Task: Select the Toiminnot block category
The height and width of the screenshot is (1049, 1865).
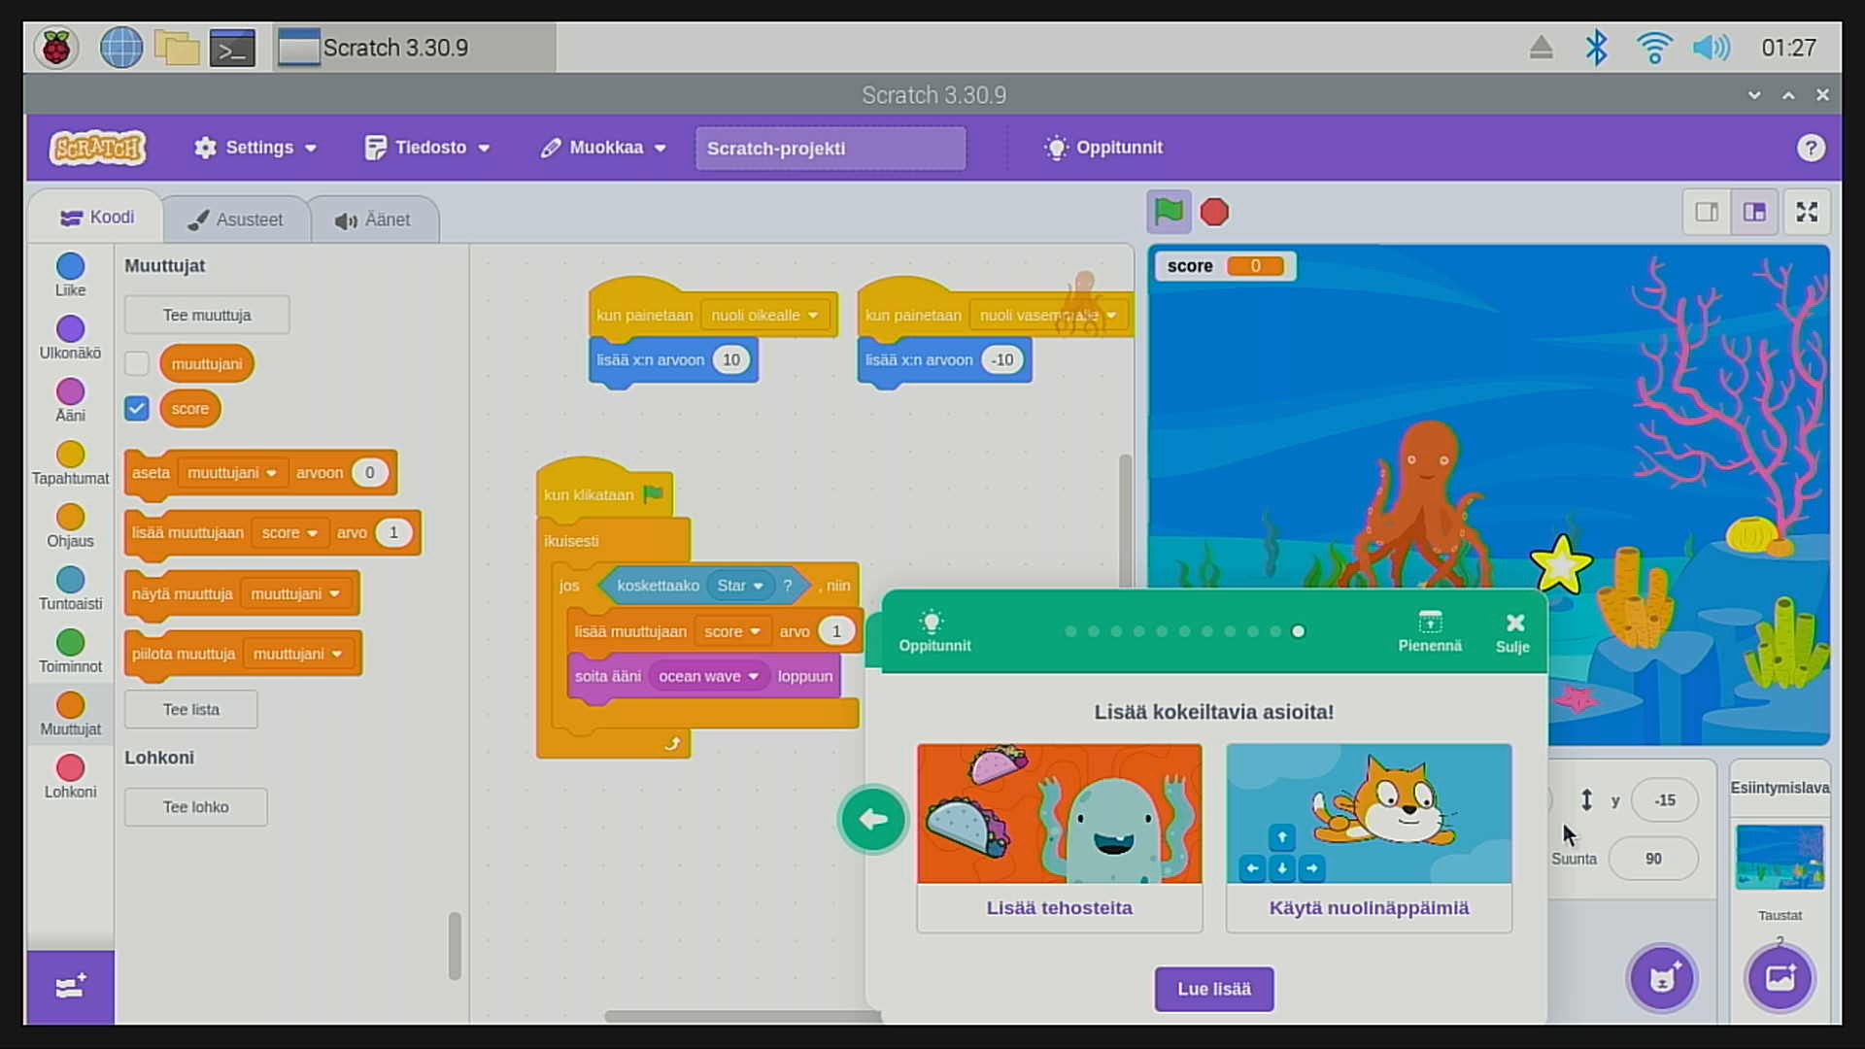Action: pos(70,652)
